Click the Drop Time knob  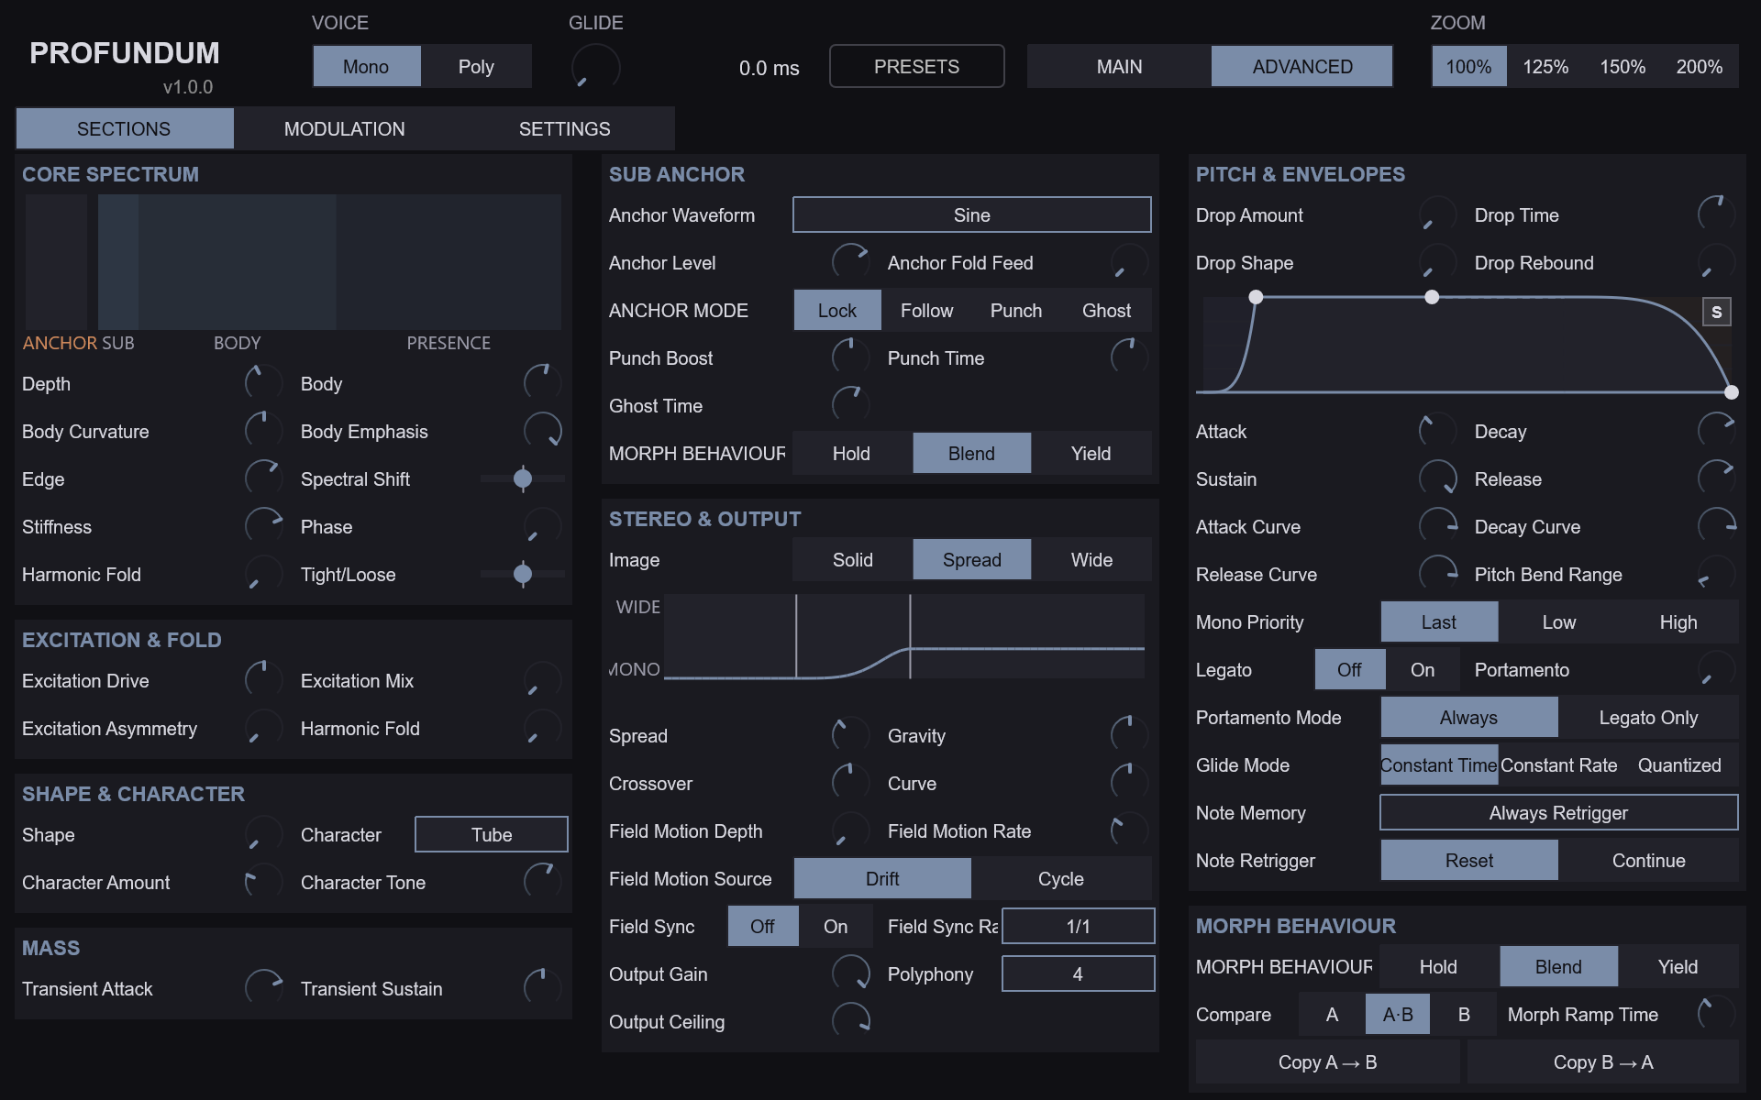tap(1716, 214)
